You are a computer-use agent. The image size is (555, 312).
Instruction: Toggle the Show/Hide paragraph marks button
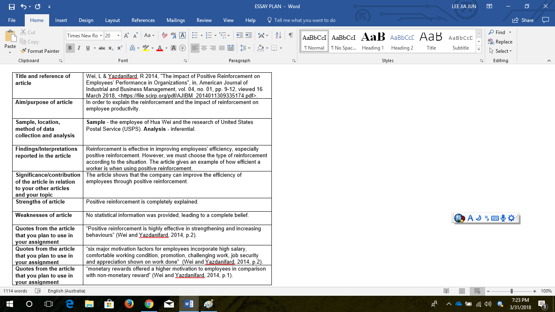tap(291, 35)
